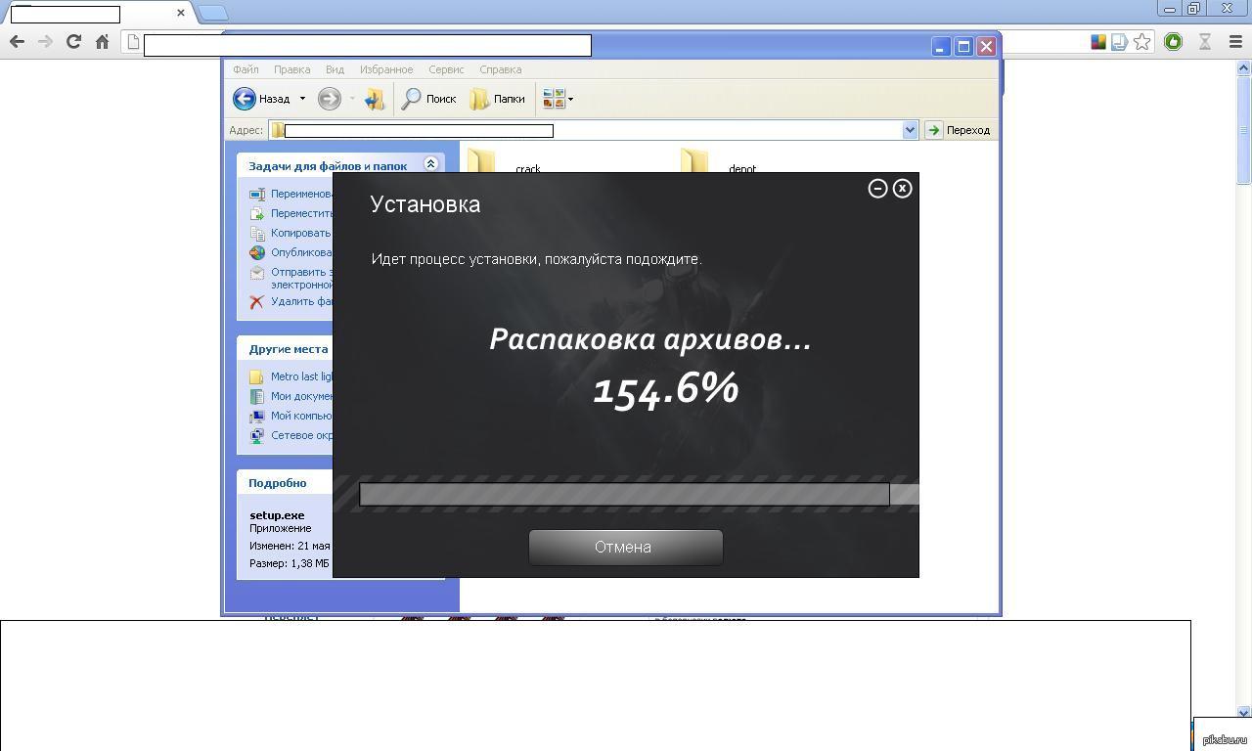Open Chrome's hamburger menu icon
This screenshot has height=751, width=1252.
point(1235,41)
